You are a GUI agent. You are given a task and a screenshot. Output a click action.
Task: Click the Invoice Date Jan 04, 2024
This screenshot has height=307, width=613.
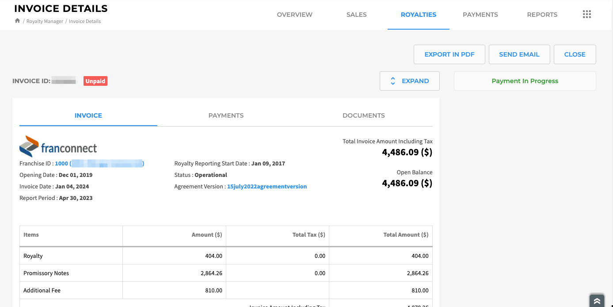[73, 187]
